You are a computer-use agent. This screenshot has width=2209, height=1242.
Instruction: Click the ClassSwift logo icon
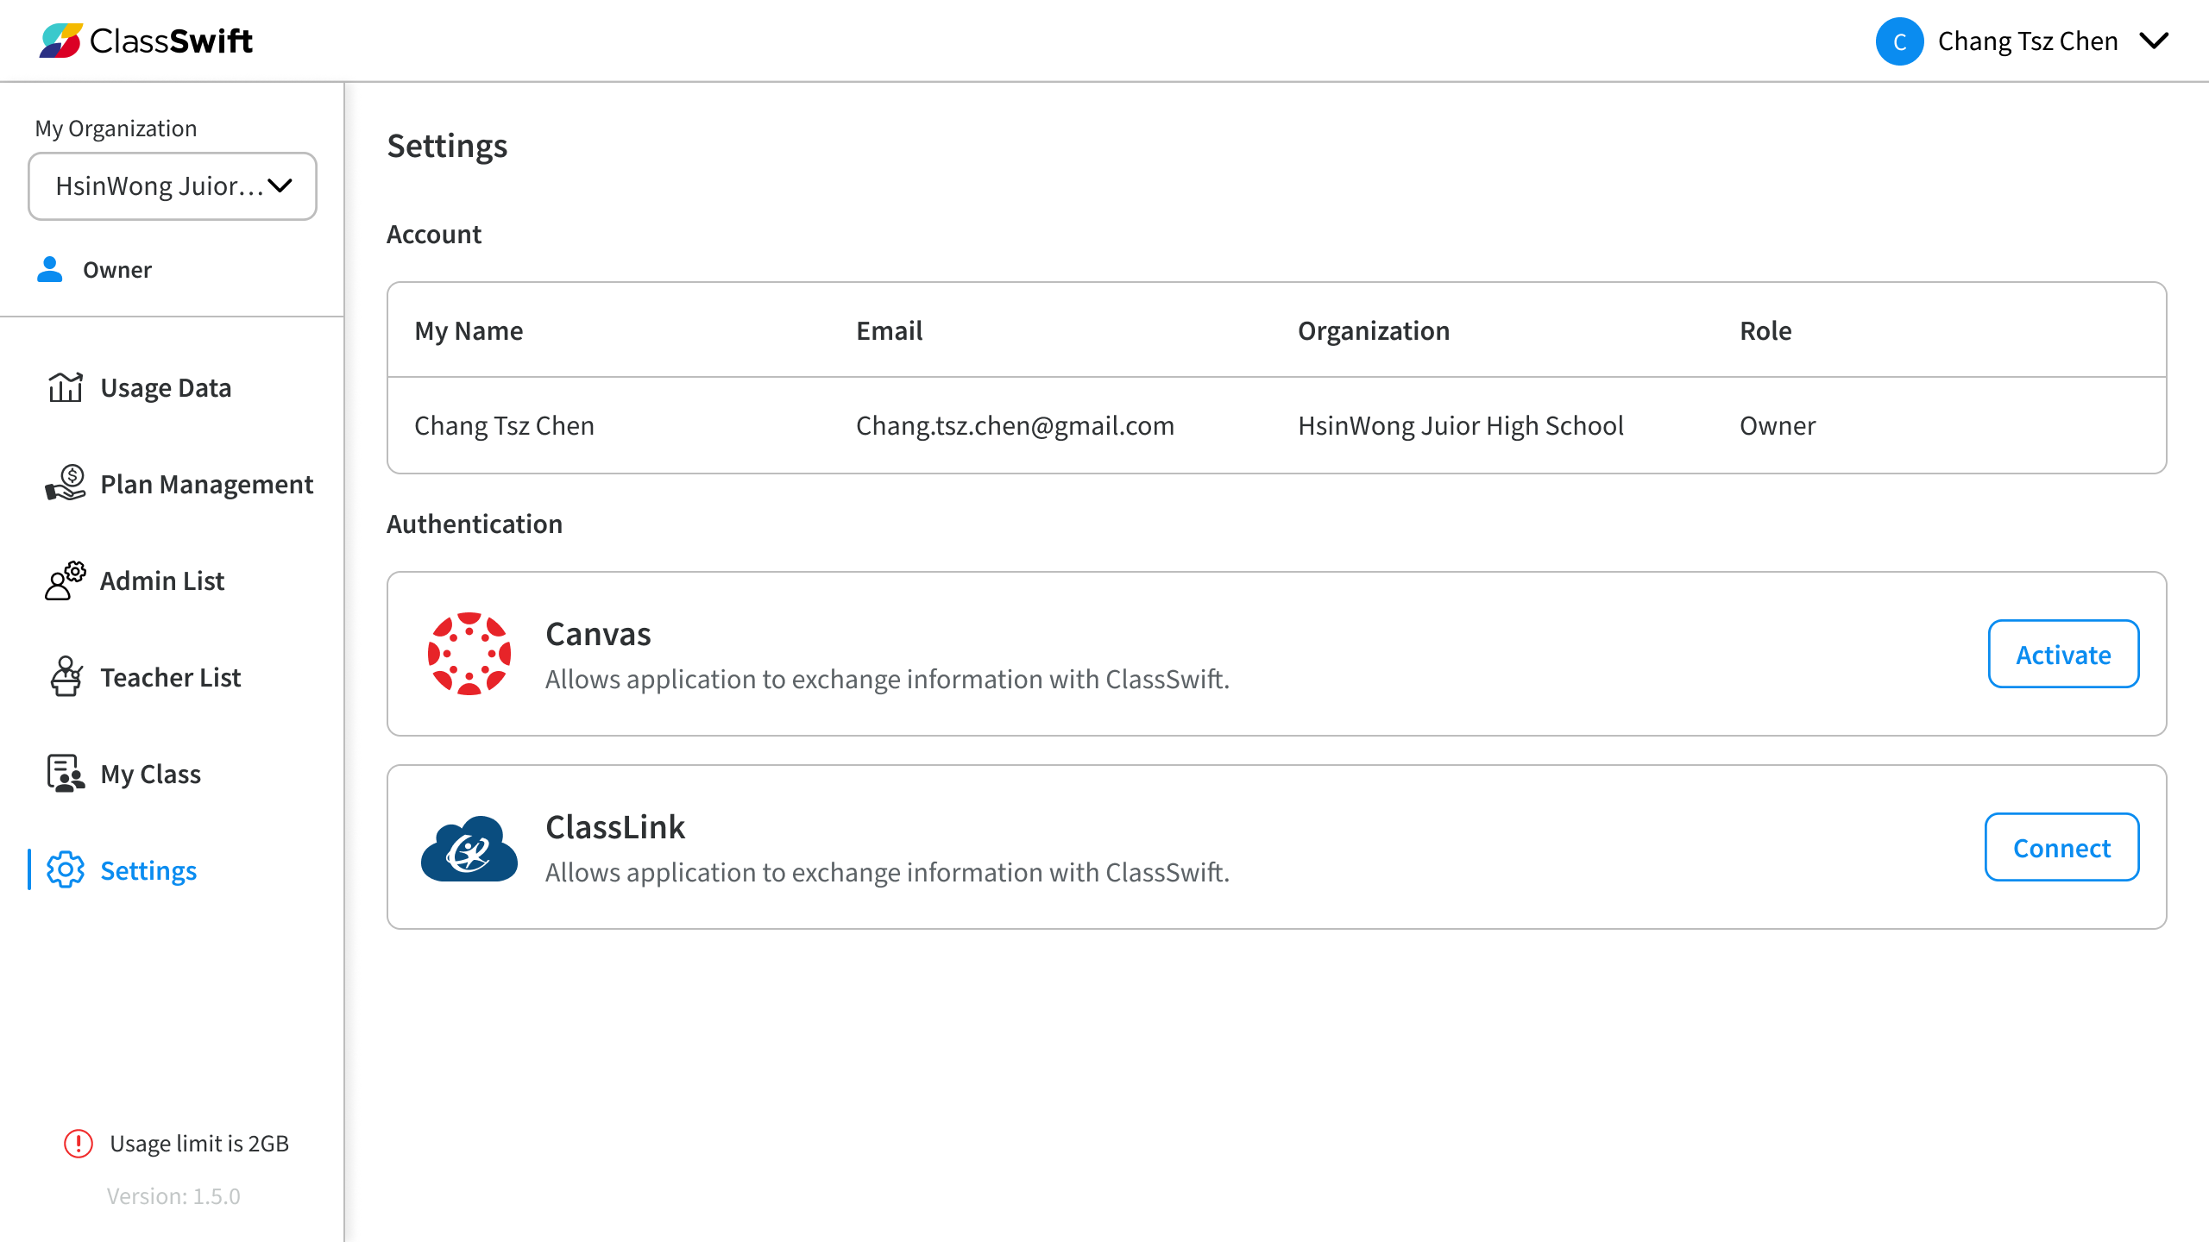point(60,41)
